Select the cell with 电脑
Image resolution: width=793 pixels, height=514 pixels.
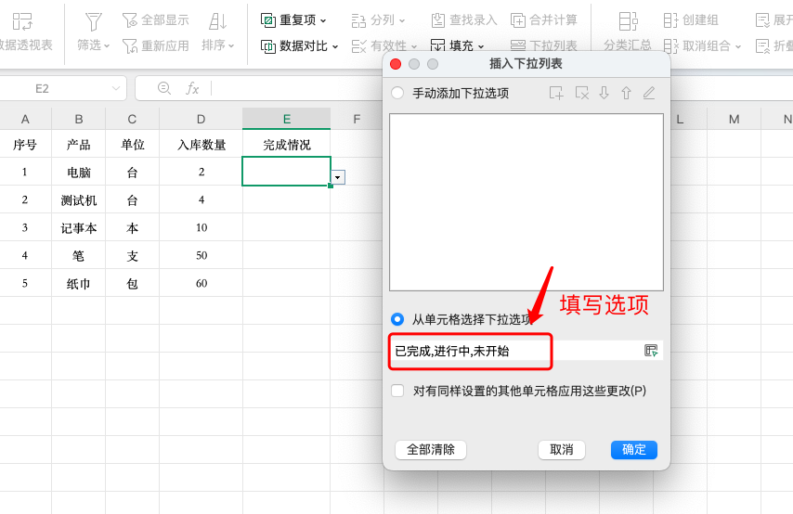[78, 173]
